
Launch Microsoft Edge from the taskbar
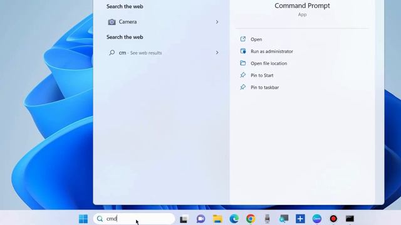[x=234, y=219]
